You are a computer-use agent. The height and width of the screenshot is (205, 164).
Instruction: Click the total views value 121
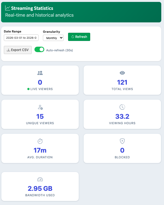(x=122, y=82)
